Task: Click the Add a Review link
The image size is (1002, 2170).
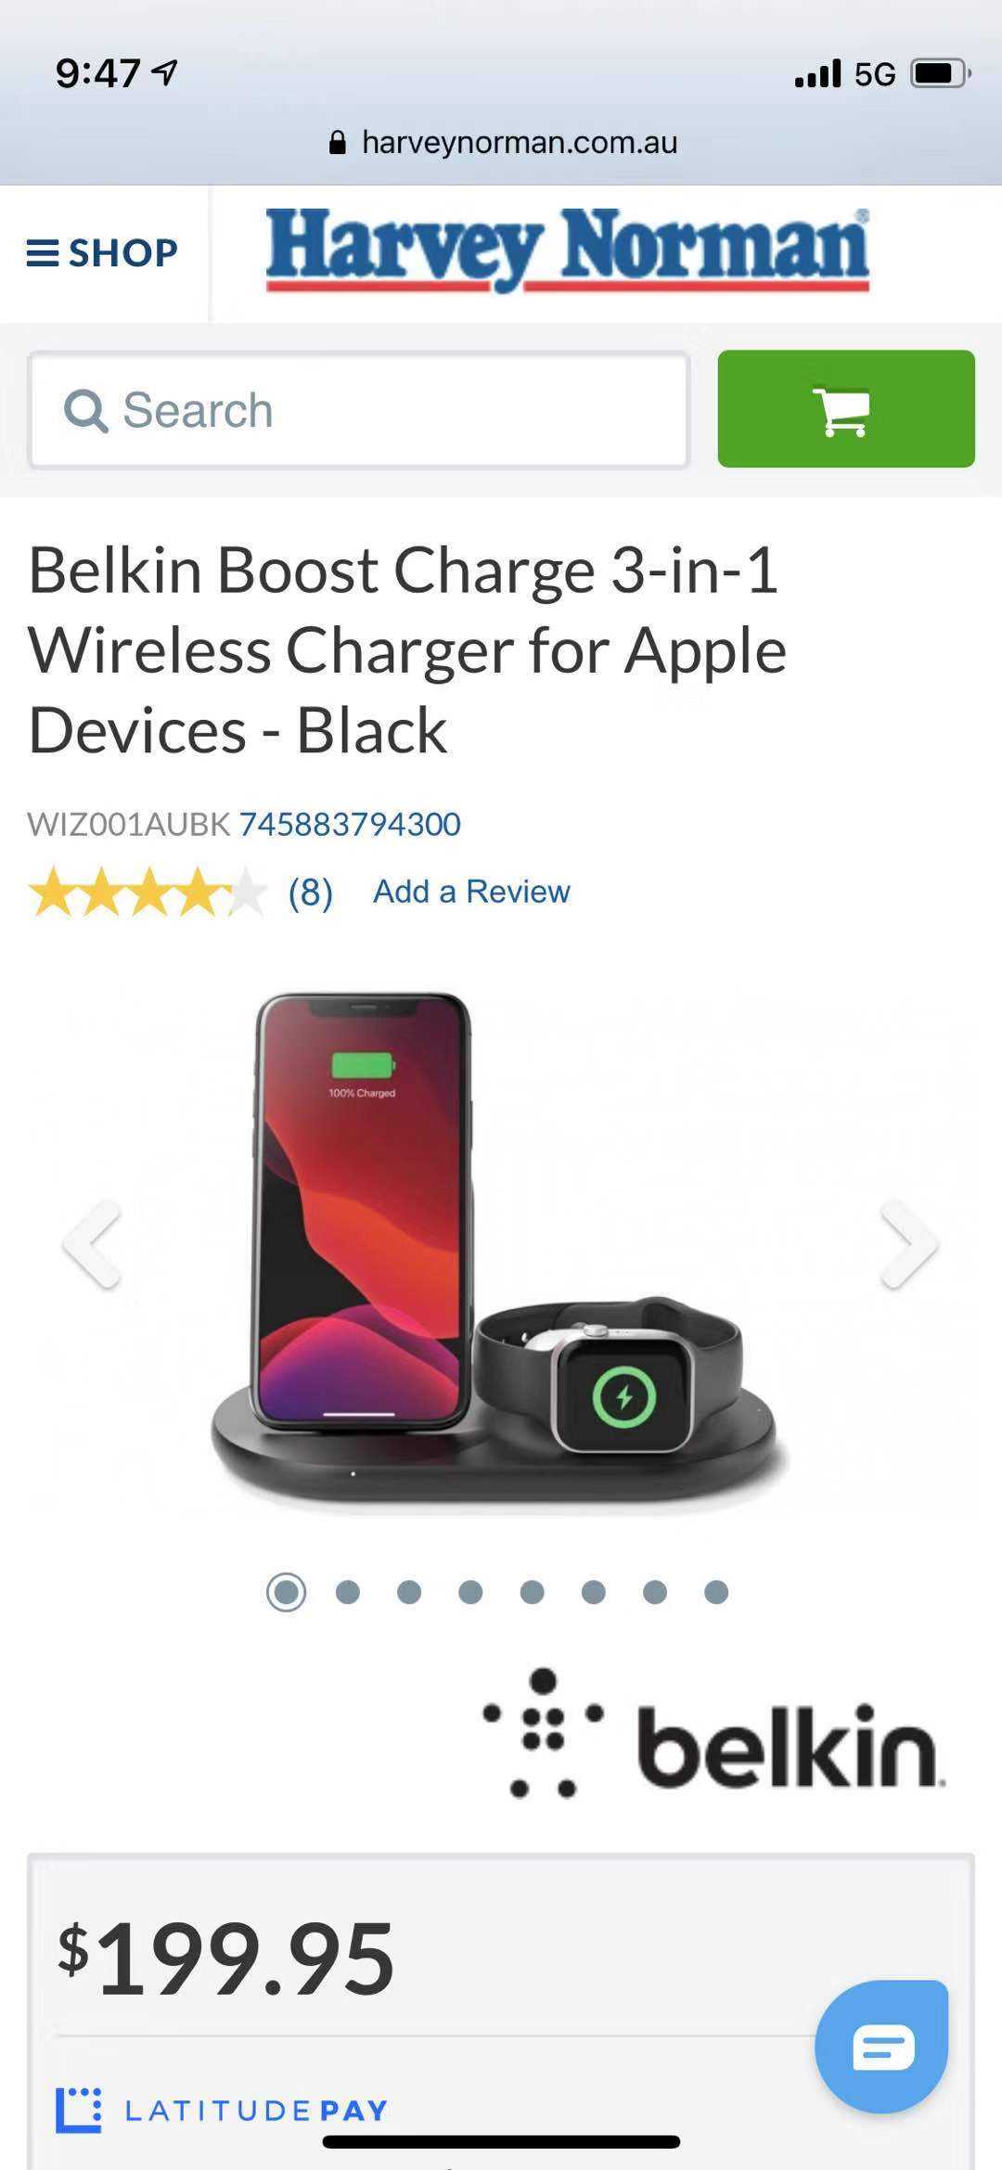Action: pos(471,892)
